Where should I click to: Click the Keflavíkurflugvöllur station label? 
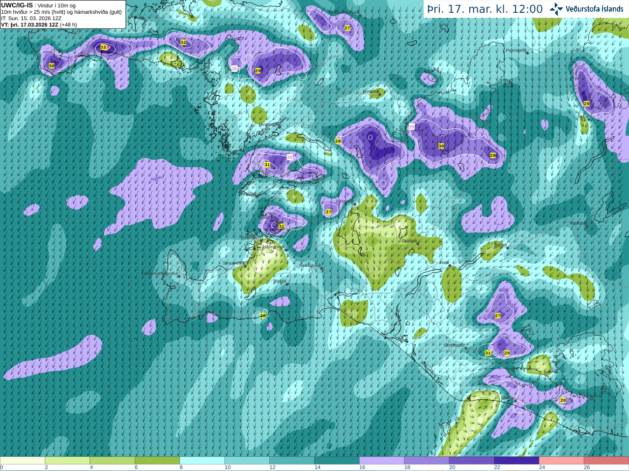click(159, 273)
